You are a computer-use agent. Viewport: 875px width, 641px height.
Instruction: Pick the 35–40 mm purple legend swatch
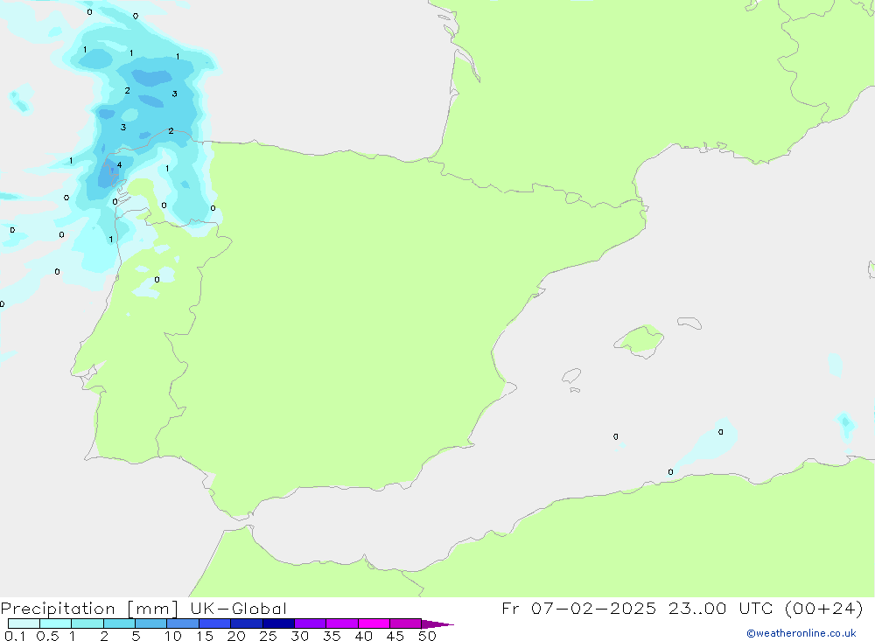click(342, 624)
